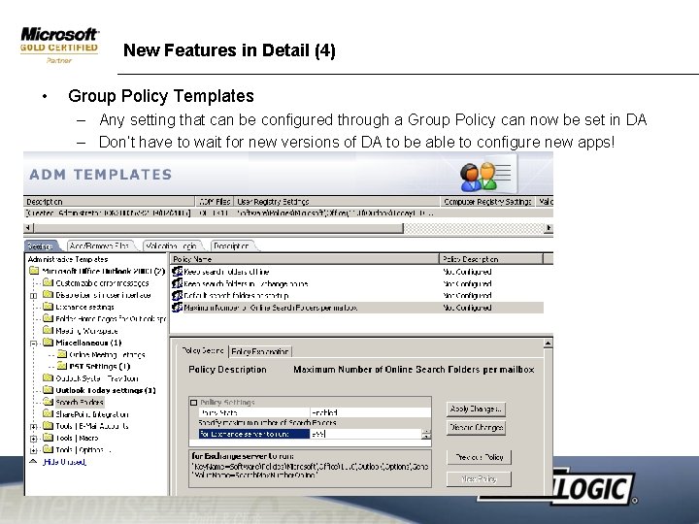Image resolution: width=699 pixels, height=524 pixels.
Task: Click the Search Folders folder icon
Action: (x=48, y=402)
